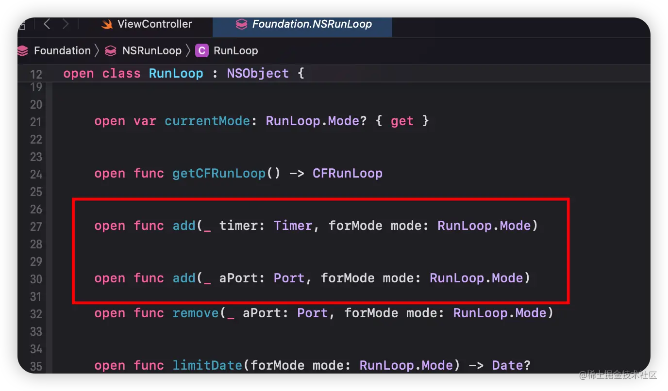Click the getCFRunLoop function name

(x=219, y=174)
